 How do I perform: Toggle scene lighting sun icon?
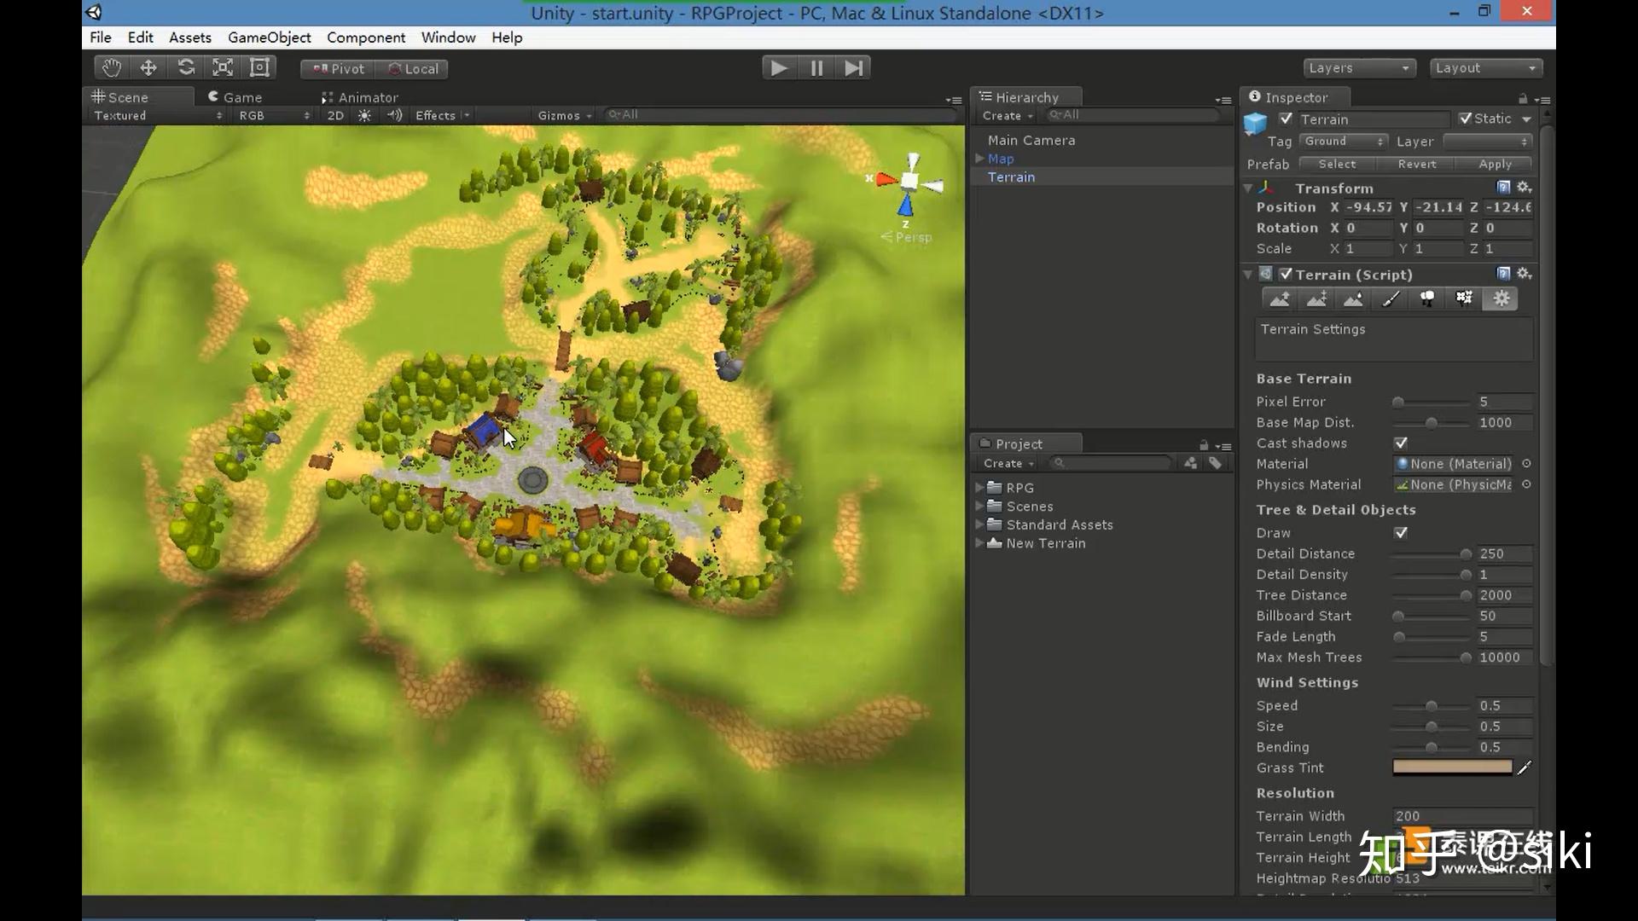pyautogui.click(x=365, y=116)
